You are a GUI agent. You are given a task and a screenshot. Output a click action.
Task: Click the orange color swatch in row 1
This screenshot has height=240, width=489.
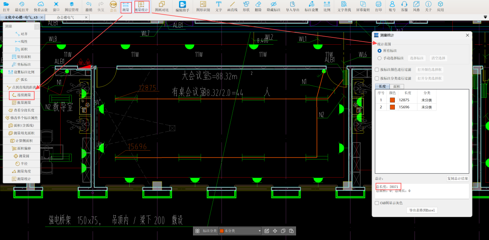point(392,100)
